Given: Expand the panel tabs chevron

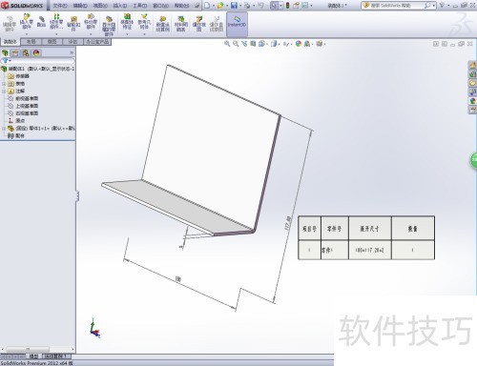Looking at the screenshot, I should (72, 52).
